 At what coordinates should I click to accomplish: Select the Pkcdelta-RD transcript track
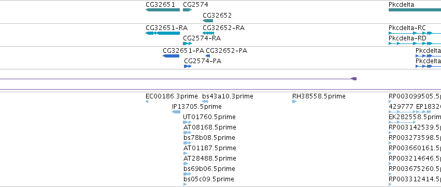[415, 44]
